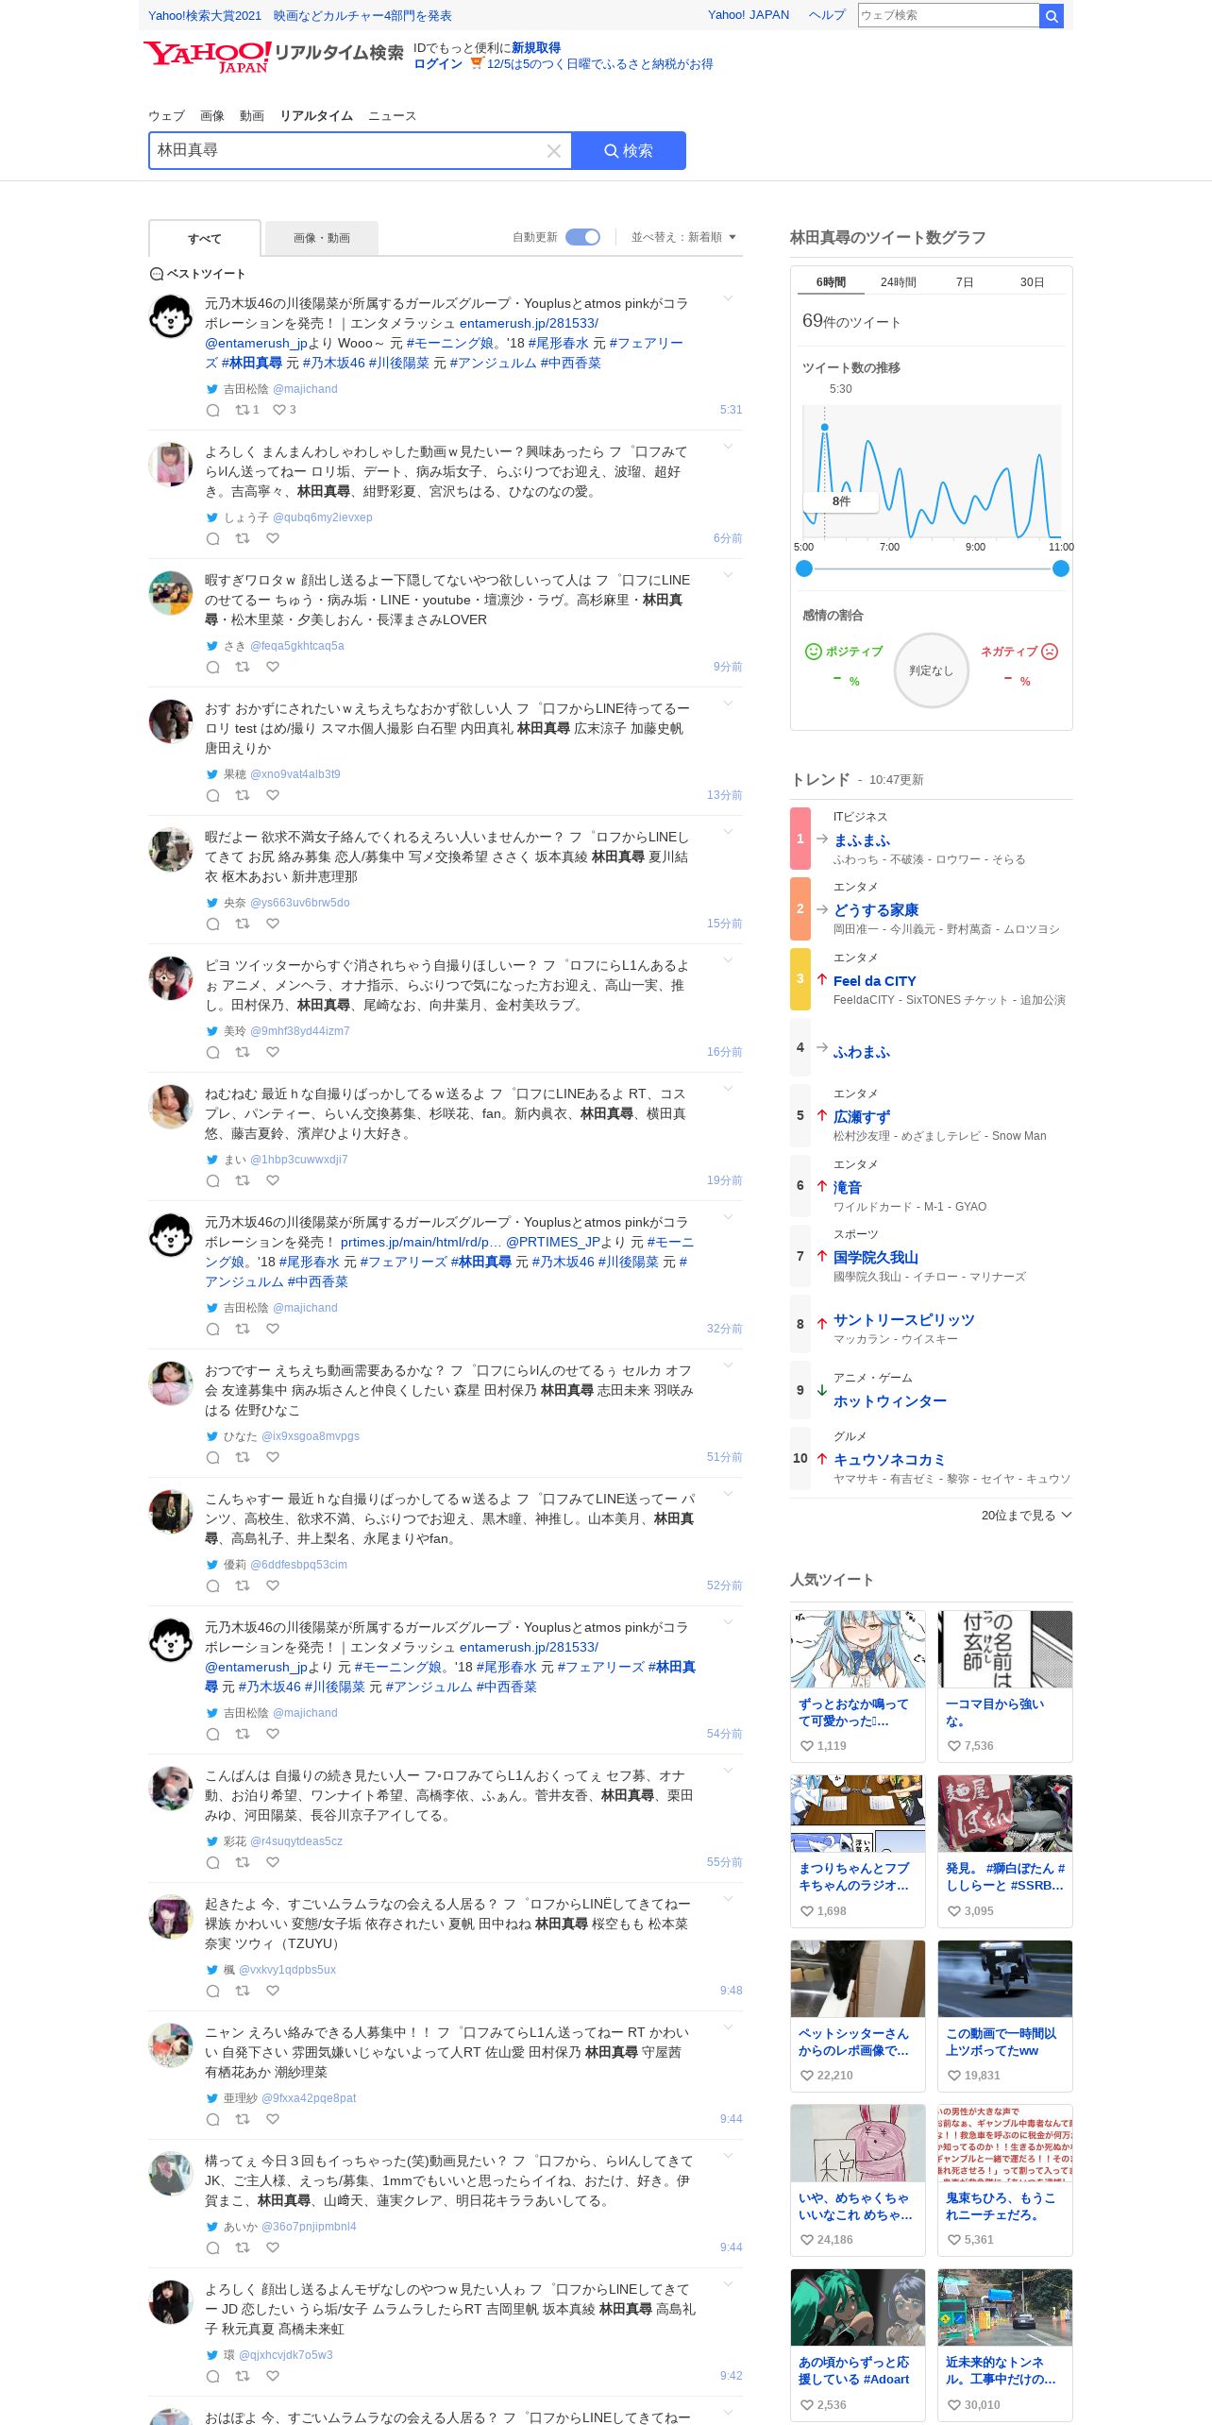Viewport: 1212px width, 2425px height.
Task: Click reply icon on 央奈 tweet
Action: [213, 924]
